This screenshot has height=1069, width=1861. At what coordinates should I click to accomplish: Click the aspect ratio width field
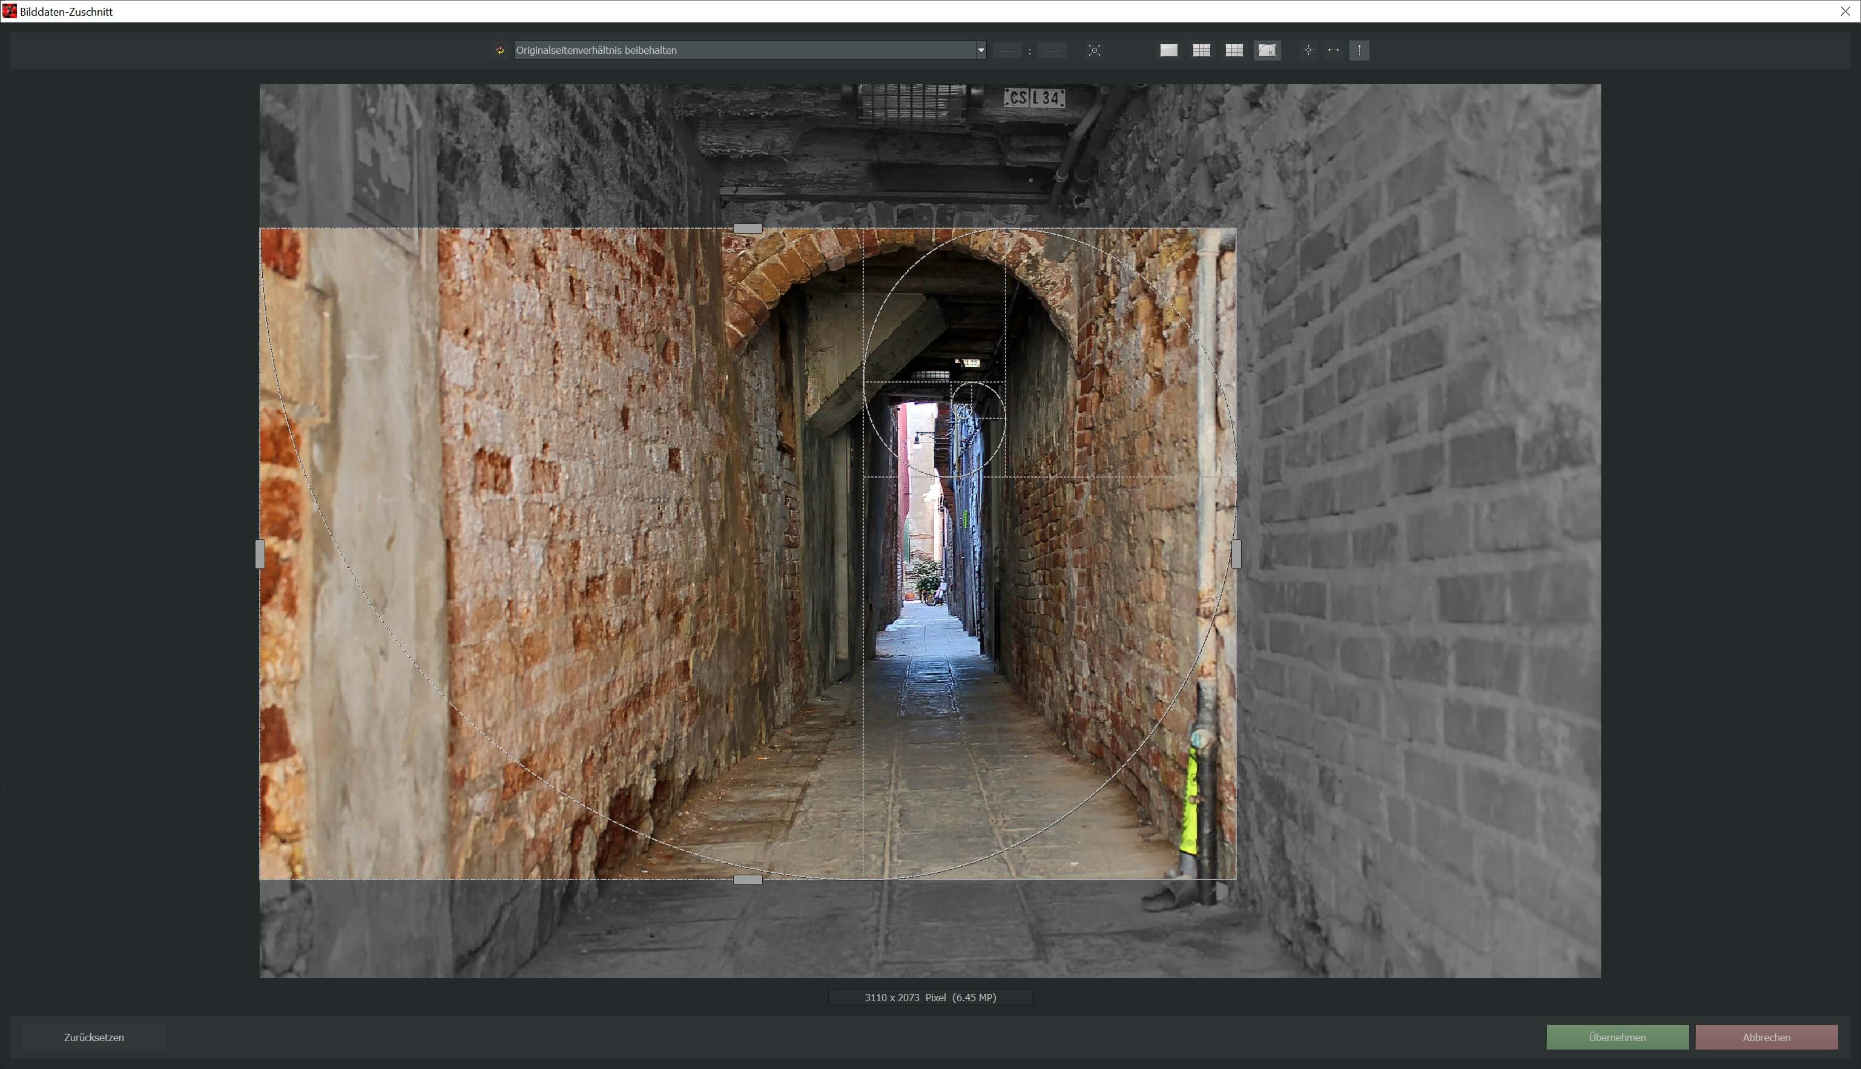pos(1007,51)
